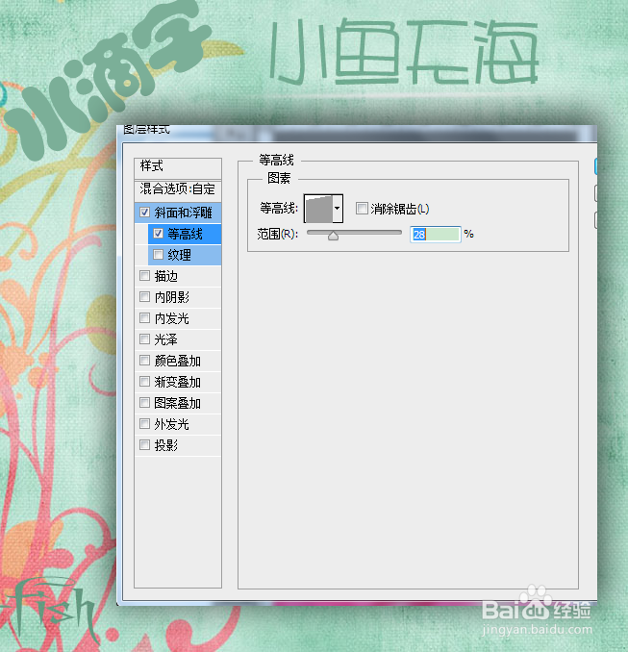Select the 渐变叠加 style label

click(x=178, y=382)
